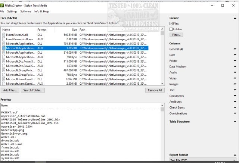Click the 1.086 MB size cell
This screenshot has width=239, height=163.
click(x=71, y=79)
